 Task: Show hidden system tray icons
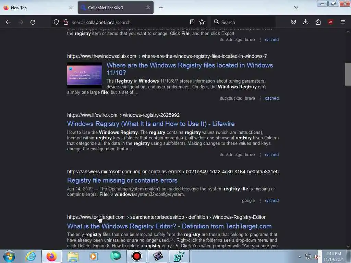click(300, 256)
